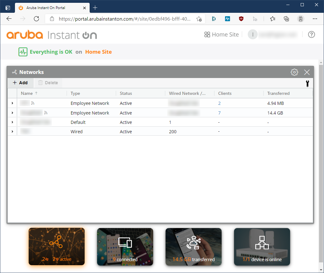Click the teal bars extension icon in toolbar
This screenshot has width=324, height=273.
pos(214,19)
